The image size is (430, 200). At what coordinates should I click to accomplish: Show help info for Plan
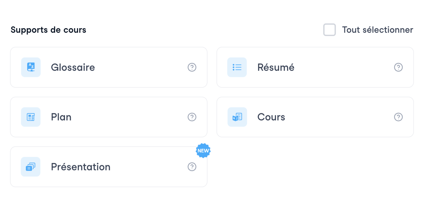click(x=192, y=117)
